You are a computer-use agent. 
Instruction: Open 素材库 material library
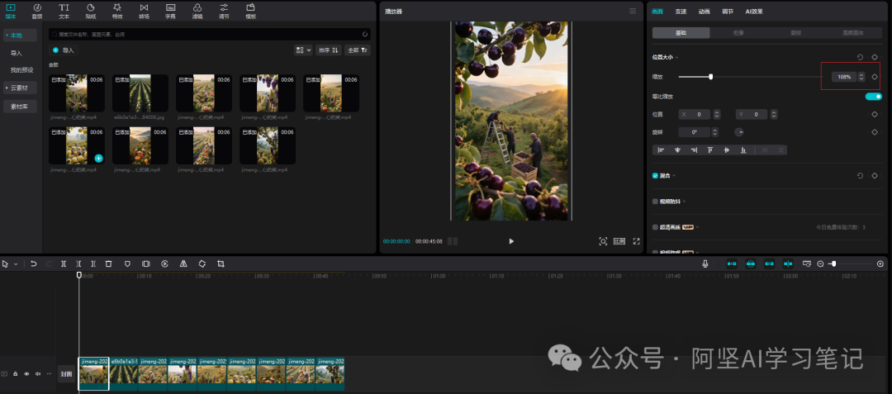click(20, 106)
